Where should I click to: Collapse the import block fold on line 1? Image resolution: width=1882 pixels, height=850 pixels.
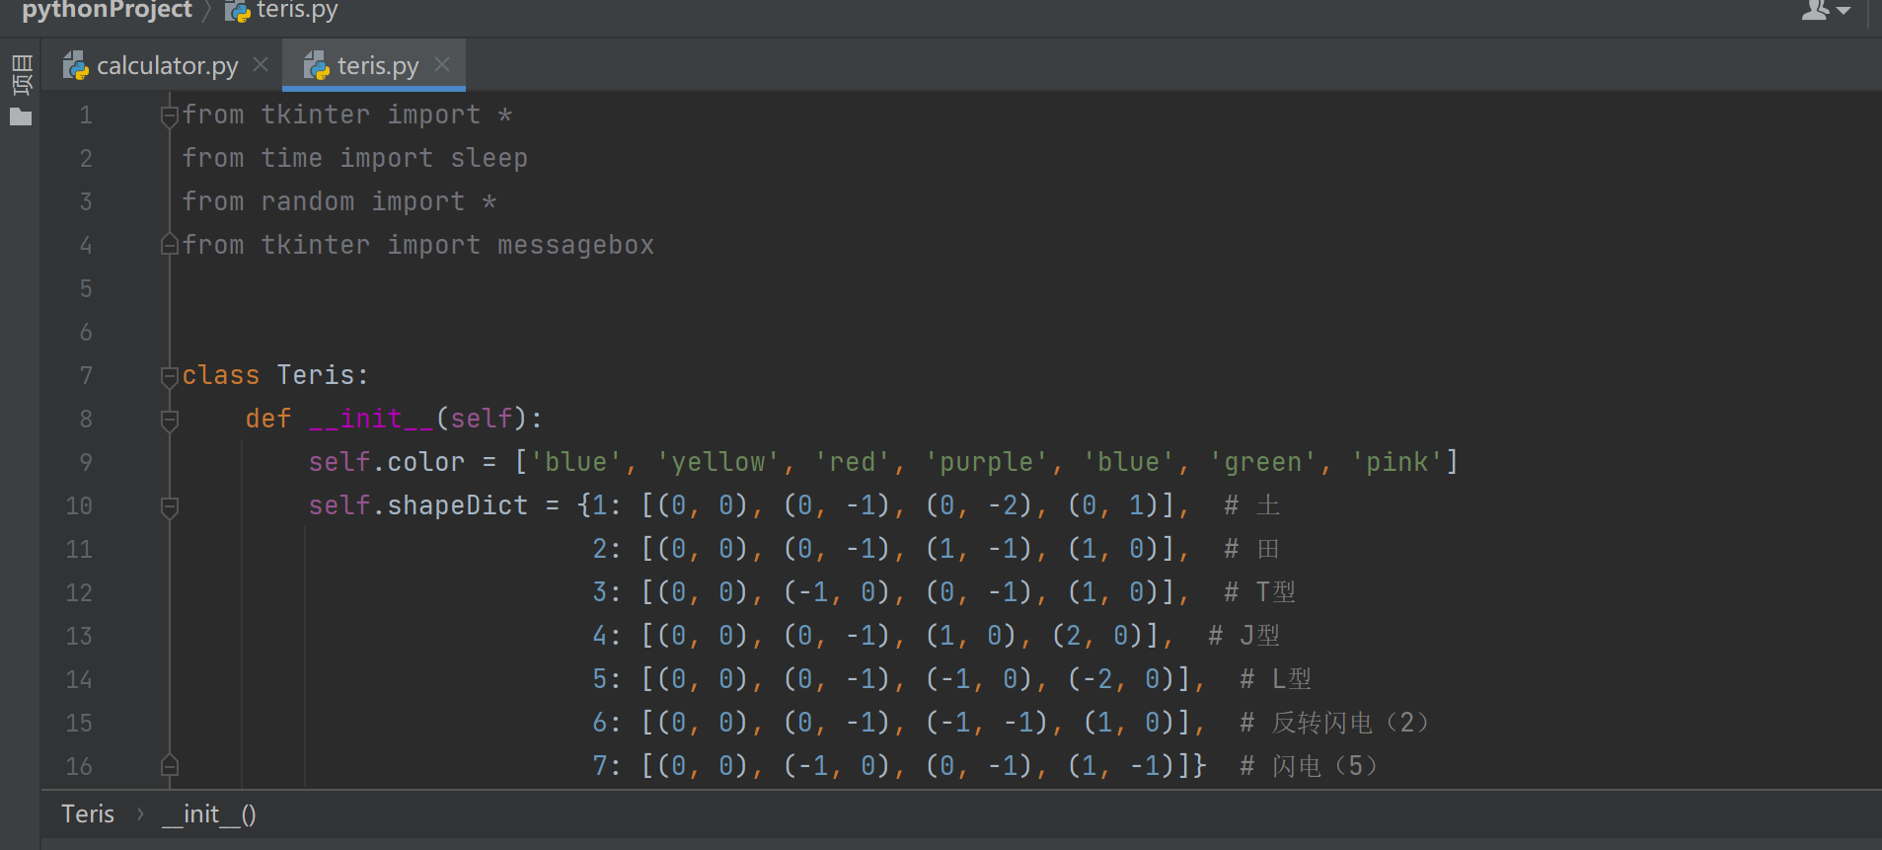(170, 116)
